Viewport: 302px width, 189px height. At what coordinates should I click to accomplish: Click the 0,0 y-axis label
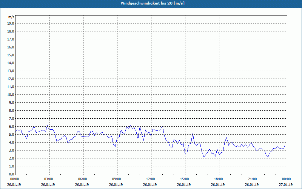coord(11,174)
